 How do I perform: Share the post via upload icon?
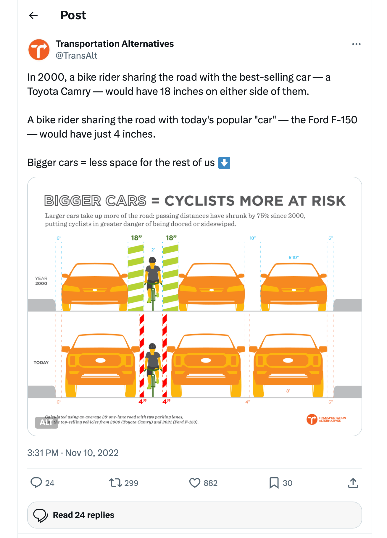point(353,483)
